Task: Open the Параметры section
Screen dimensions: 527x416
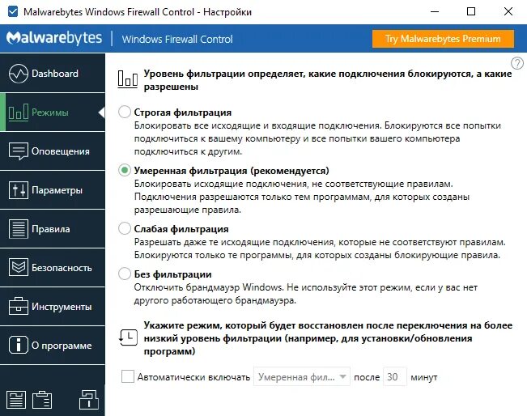Action: click(53, 190)
